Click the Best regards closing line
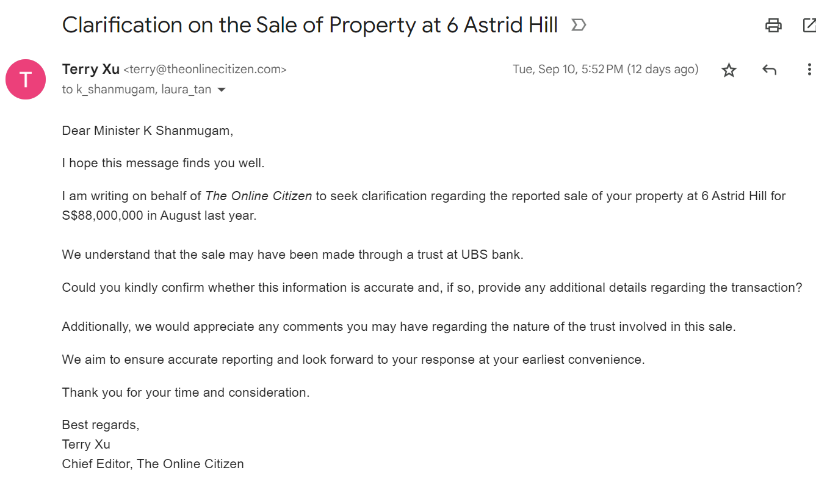Viewport: 816px width, 495px height. click(101, 425)
